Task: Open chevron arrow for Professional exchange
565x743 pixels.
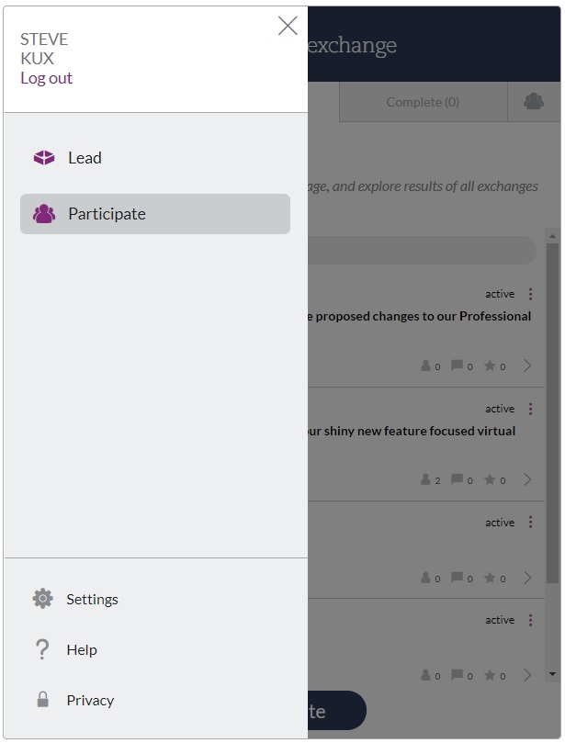Action: [527, 366]
